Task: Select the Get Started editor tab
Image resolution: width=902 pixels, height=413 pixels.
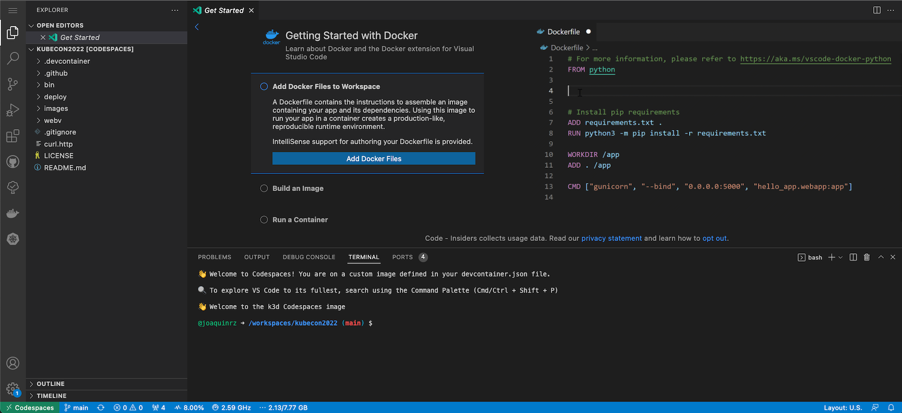Action: point(224,10)
